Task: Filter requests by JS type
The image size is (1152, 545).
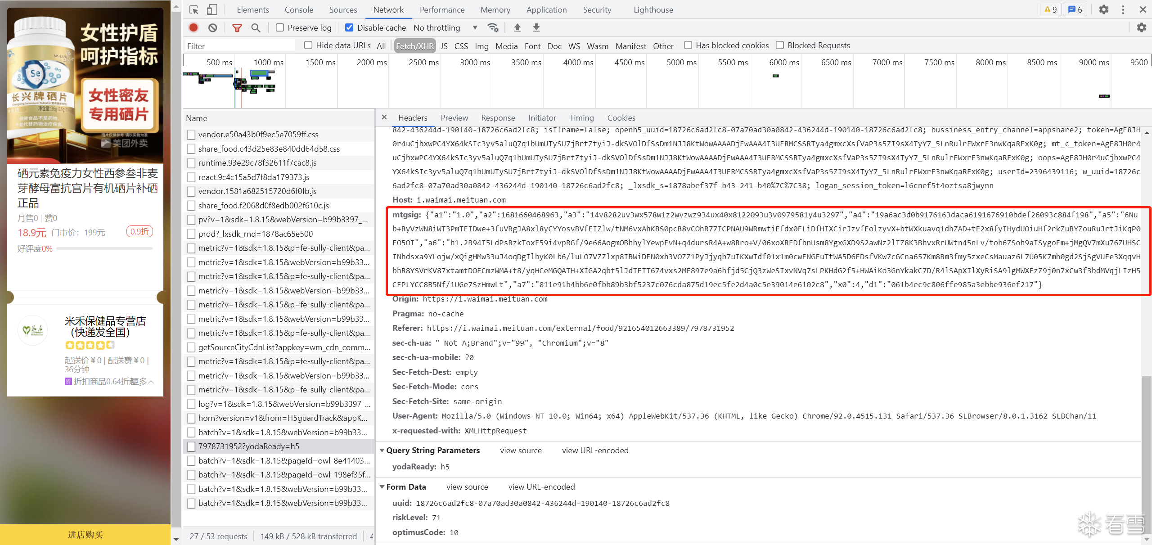Action: tap(444, 46)
